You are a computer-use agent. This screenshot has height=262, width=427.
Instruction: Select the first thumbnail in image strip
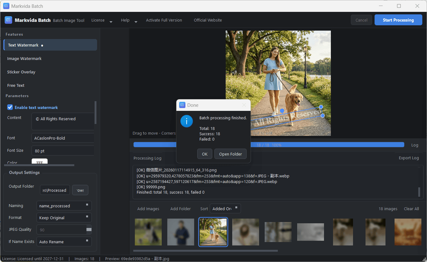[x=148, y=232]
